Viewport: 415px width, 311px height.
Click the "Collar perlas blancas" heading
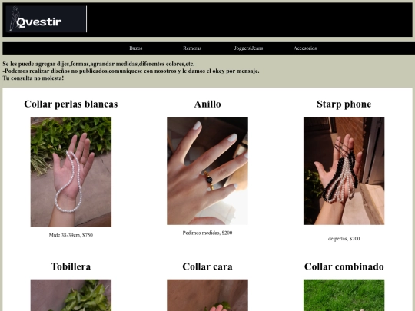pyautogui.click(x=71, y=104)
